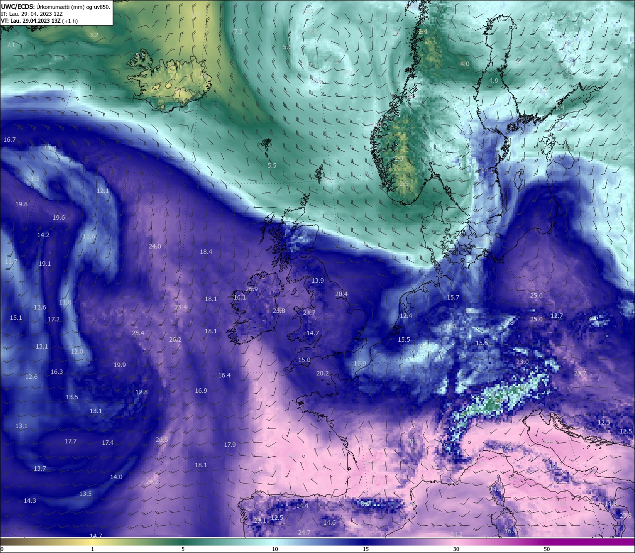Click the VT: Lau. 29.04.2023 13Z (+1 h) line

[39, 21]
